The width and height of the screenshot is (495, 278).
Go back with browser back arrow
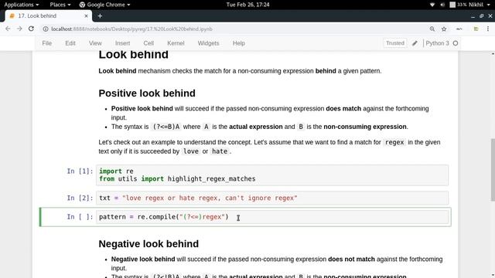click(8, 29)
